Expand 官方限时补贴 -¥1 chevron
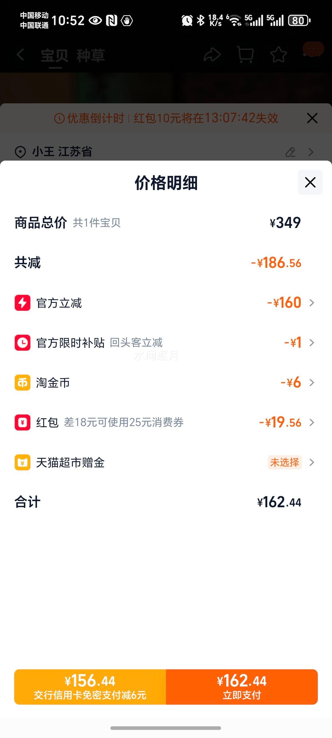Viewport: 332px width, 738px height. point(312,342)
